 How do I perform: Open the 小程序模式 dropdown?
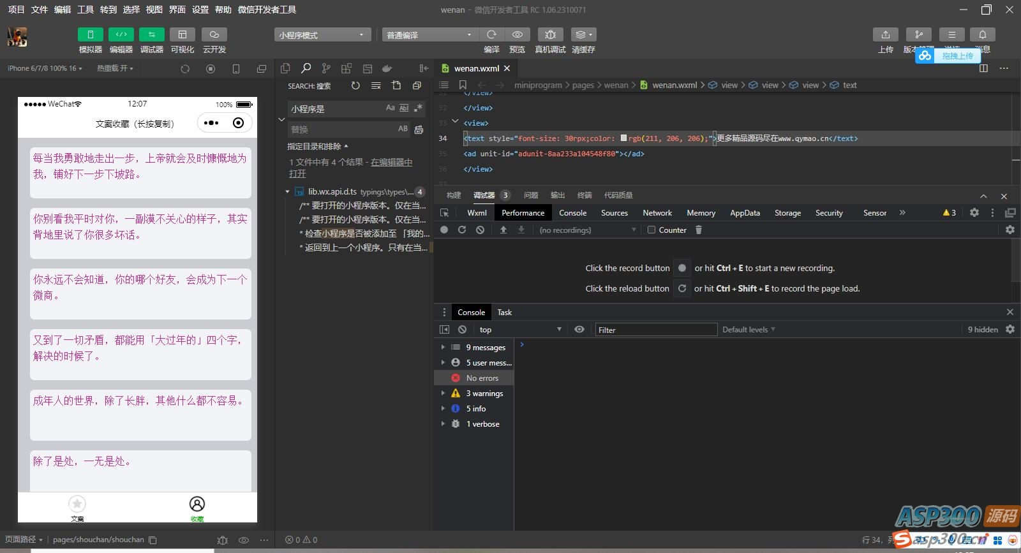point(322,35)
